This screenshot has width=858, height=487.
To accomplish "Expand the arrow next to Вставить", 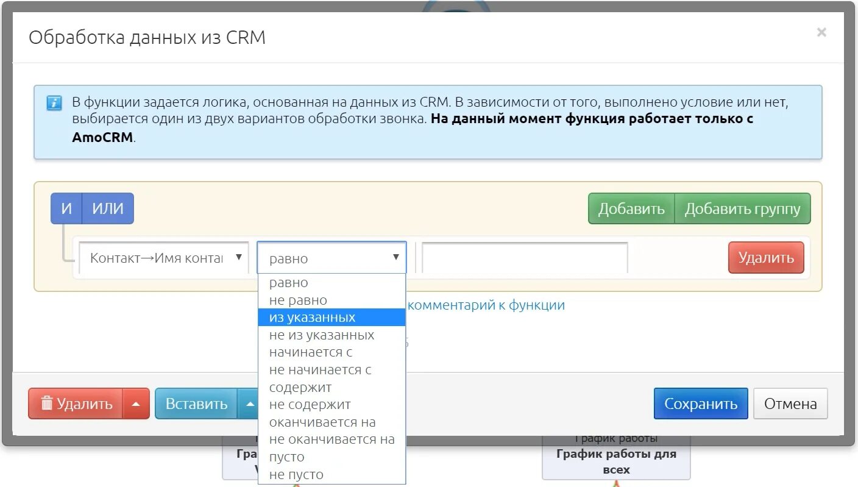I will coord(248,403).
